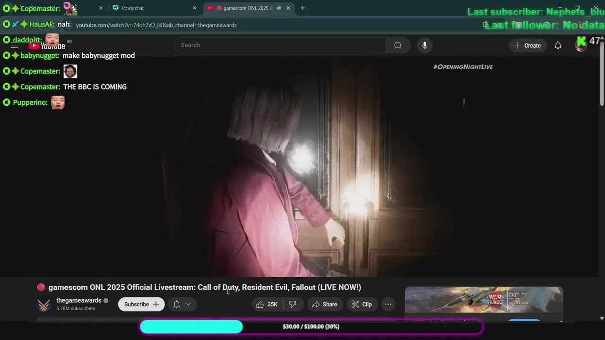Click the verified badge next to thegameawards
Image resolution: width=605 pixels, height=340 pixels.
[106, 301]
